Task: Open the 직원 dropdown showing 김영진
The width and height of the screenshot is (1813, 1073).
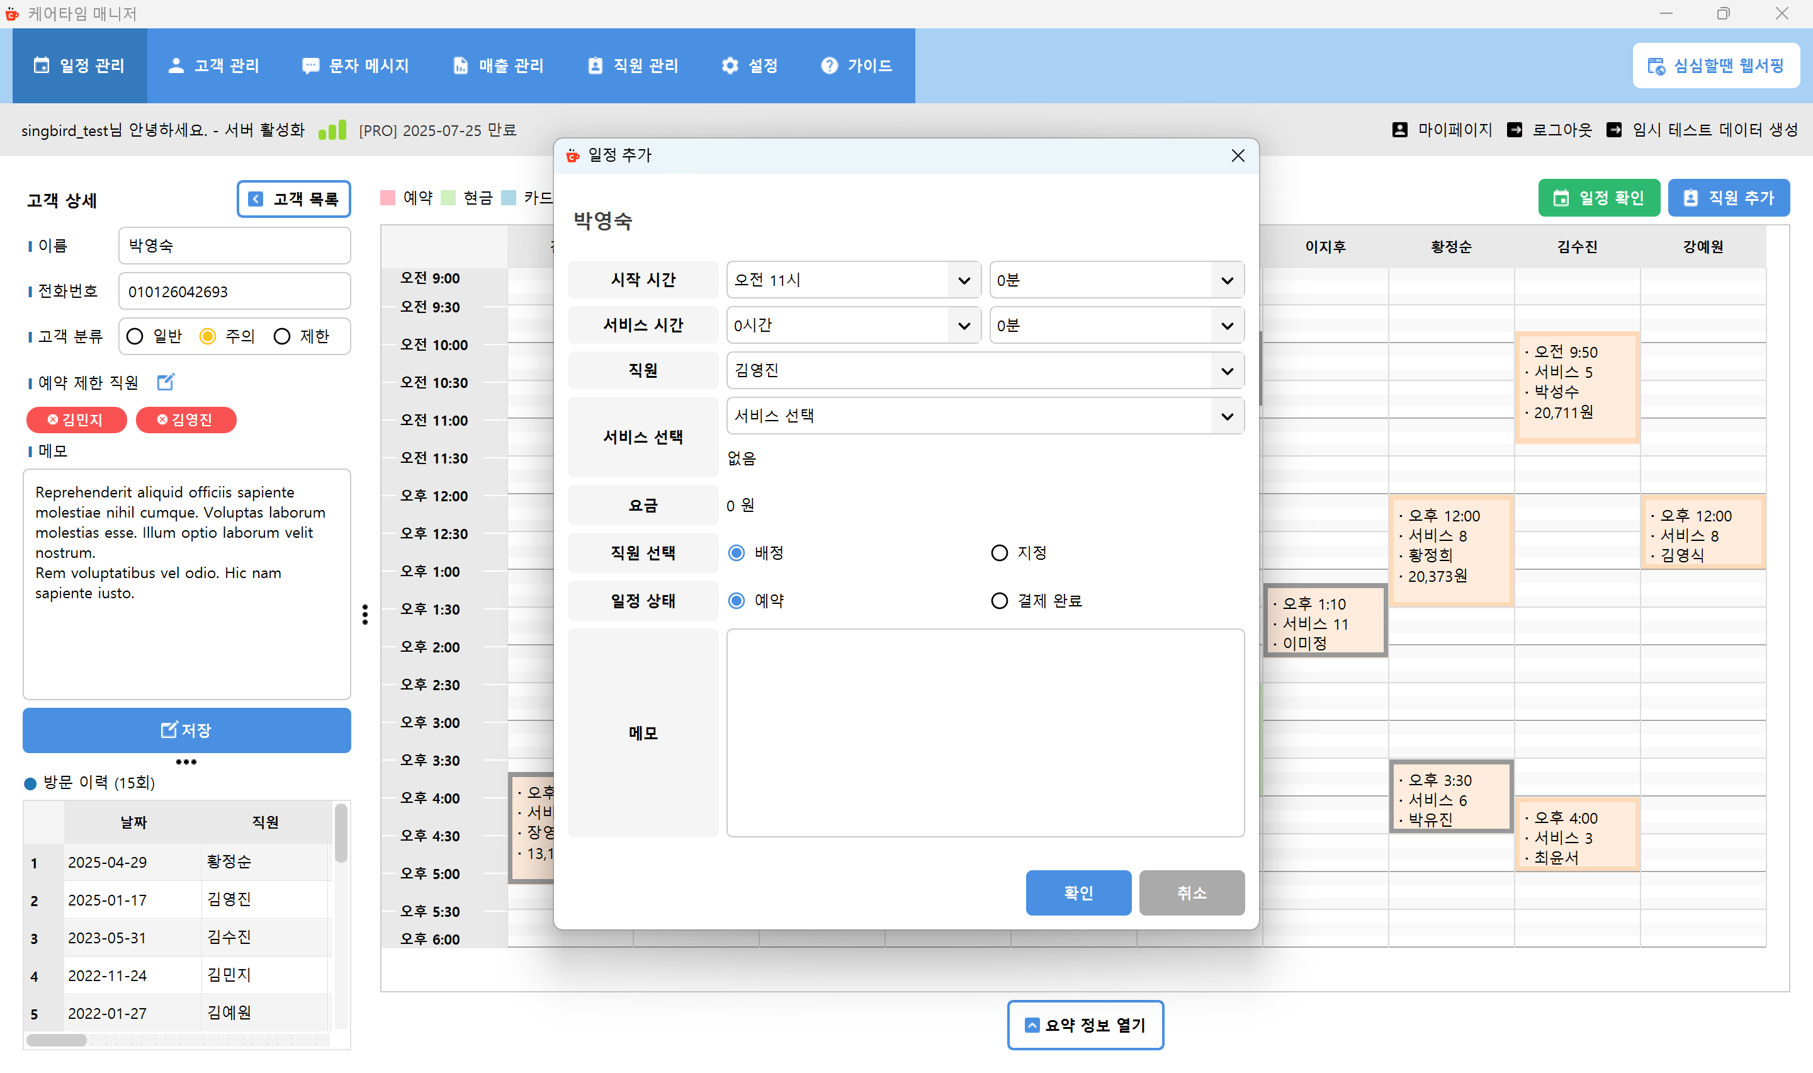Action: [985, 371]
